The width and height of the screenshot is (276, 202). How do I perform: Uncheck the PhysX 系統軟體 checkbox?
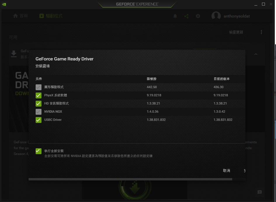pyautogui.click(x=39, y=95)
